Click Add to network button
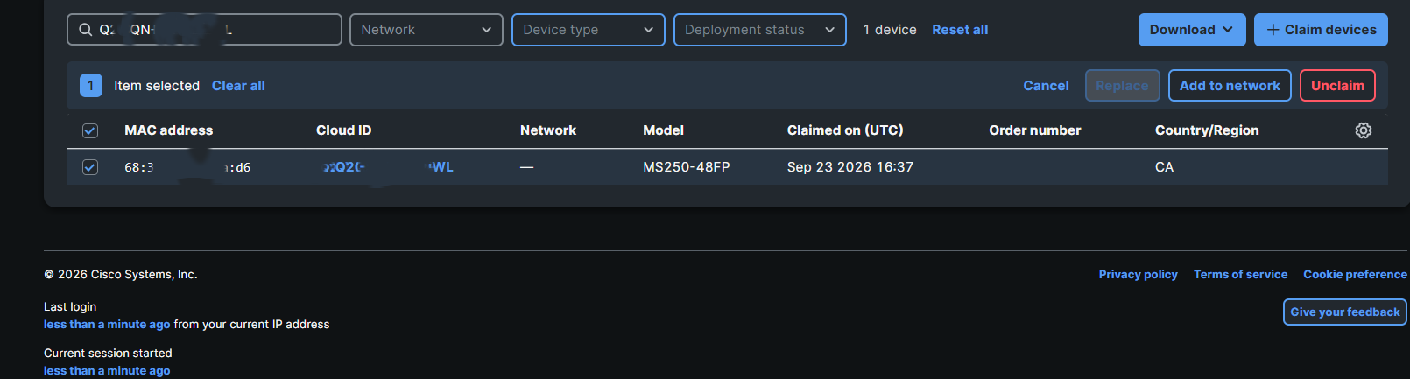This screenshot has height=379, width=1410. [1230, 86]
